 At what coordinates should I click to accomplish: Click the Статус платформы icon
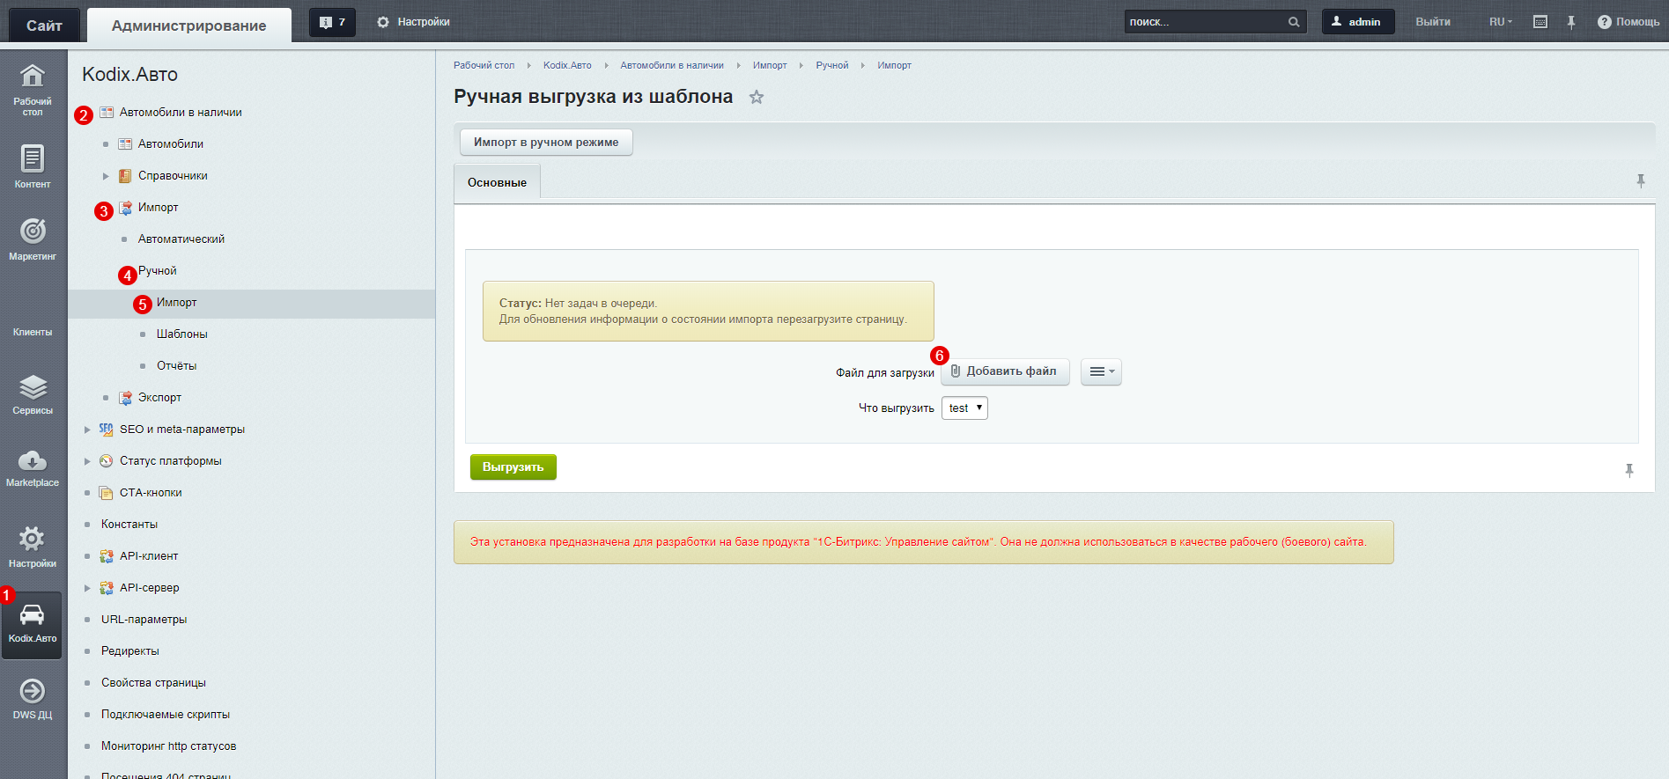point(107,461)
